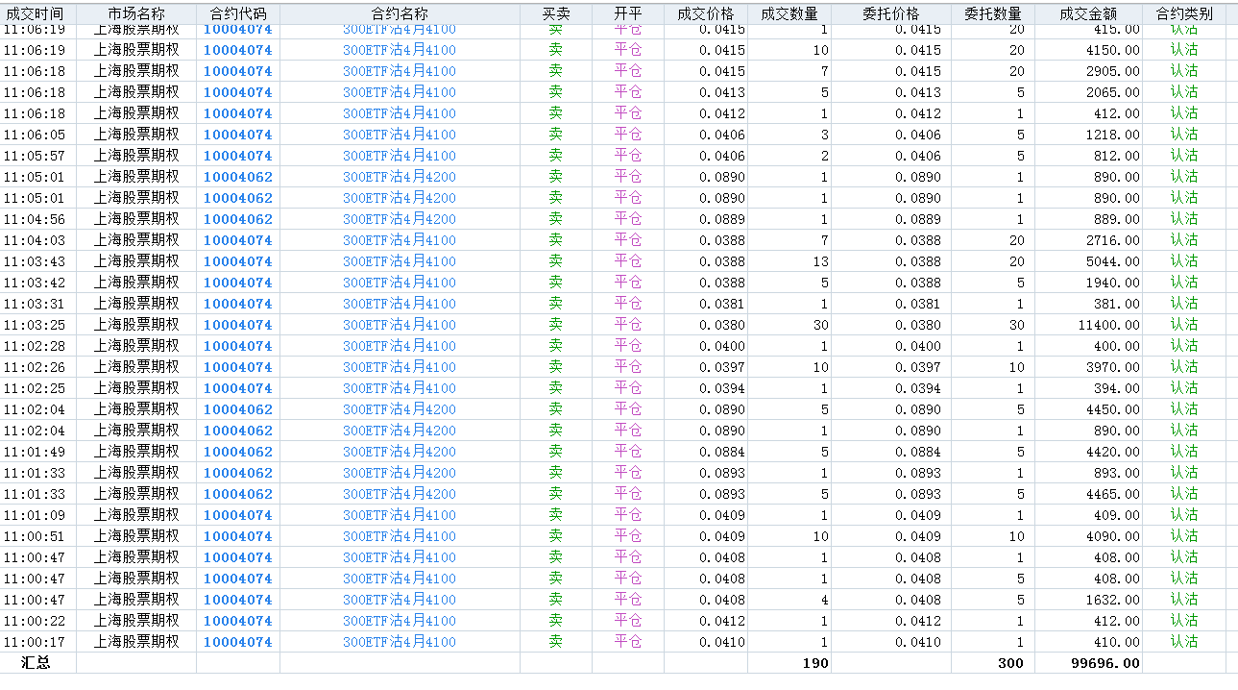Click the 成交金额 value 2716.00
This screenshot has height=690, width=1238.
[1112, 240]
